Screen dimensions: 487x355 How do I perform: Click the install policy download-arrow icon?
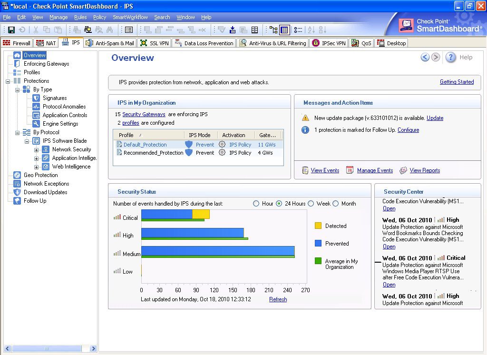[233, 30]
